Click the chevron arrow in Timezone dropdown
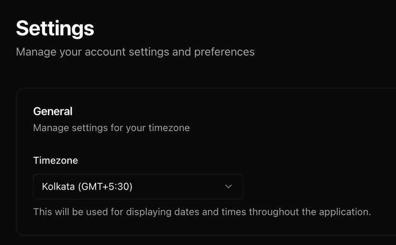This screenshot has width=396, height=245. pos(228,187)
